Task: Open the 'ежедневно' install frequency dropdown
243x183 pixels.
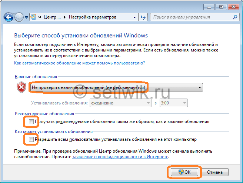Action: 120,103
